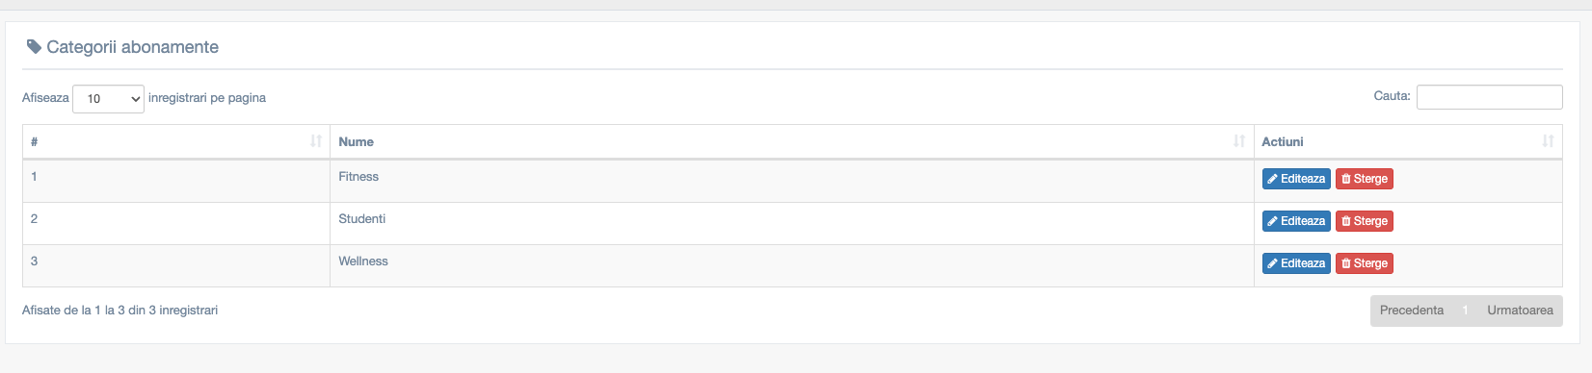Edit the Wellness category with Editeaza
This screenshot has width=1592, height=373.
[x=1296, y=263]
